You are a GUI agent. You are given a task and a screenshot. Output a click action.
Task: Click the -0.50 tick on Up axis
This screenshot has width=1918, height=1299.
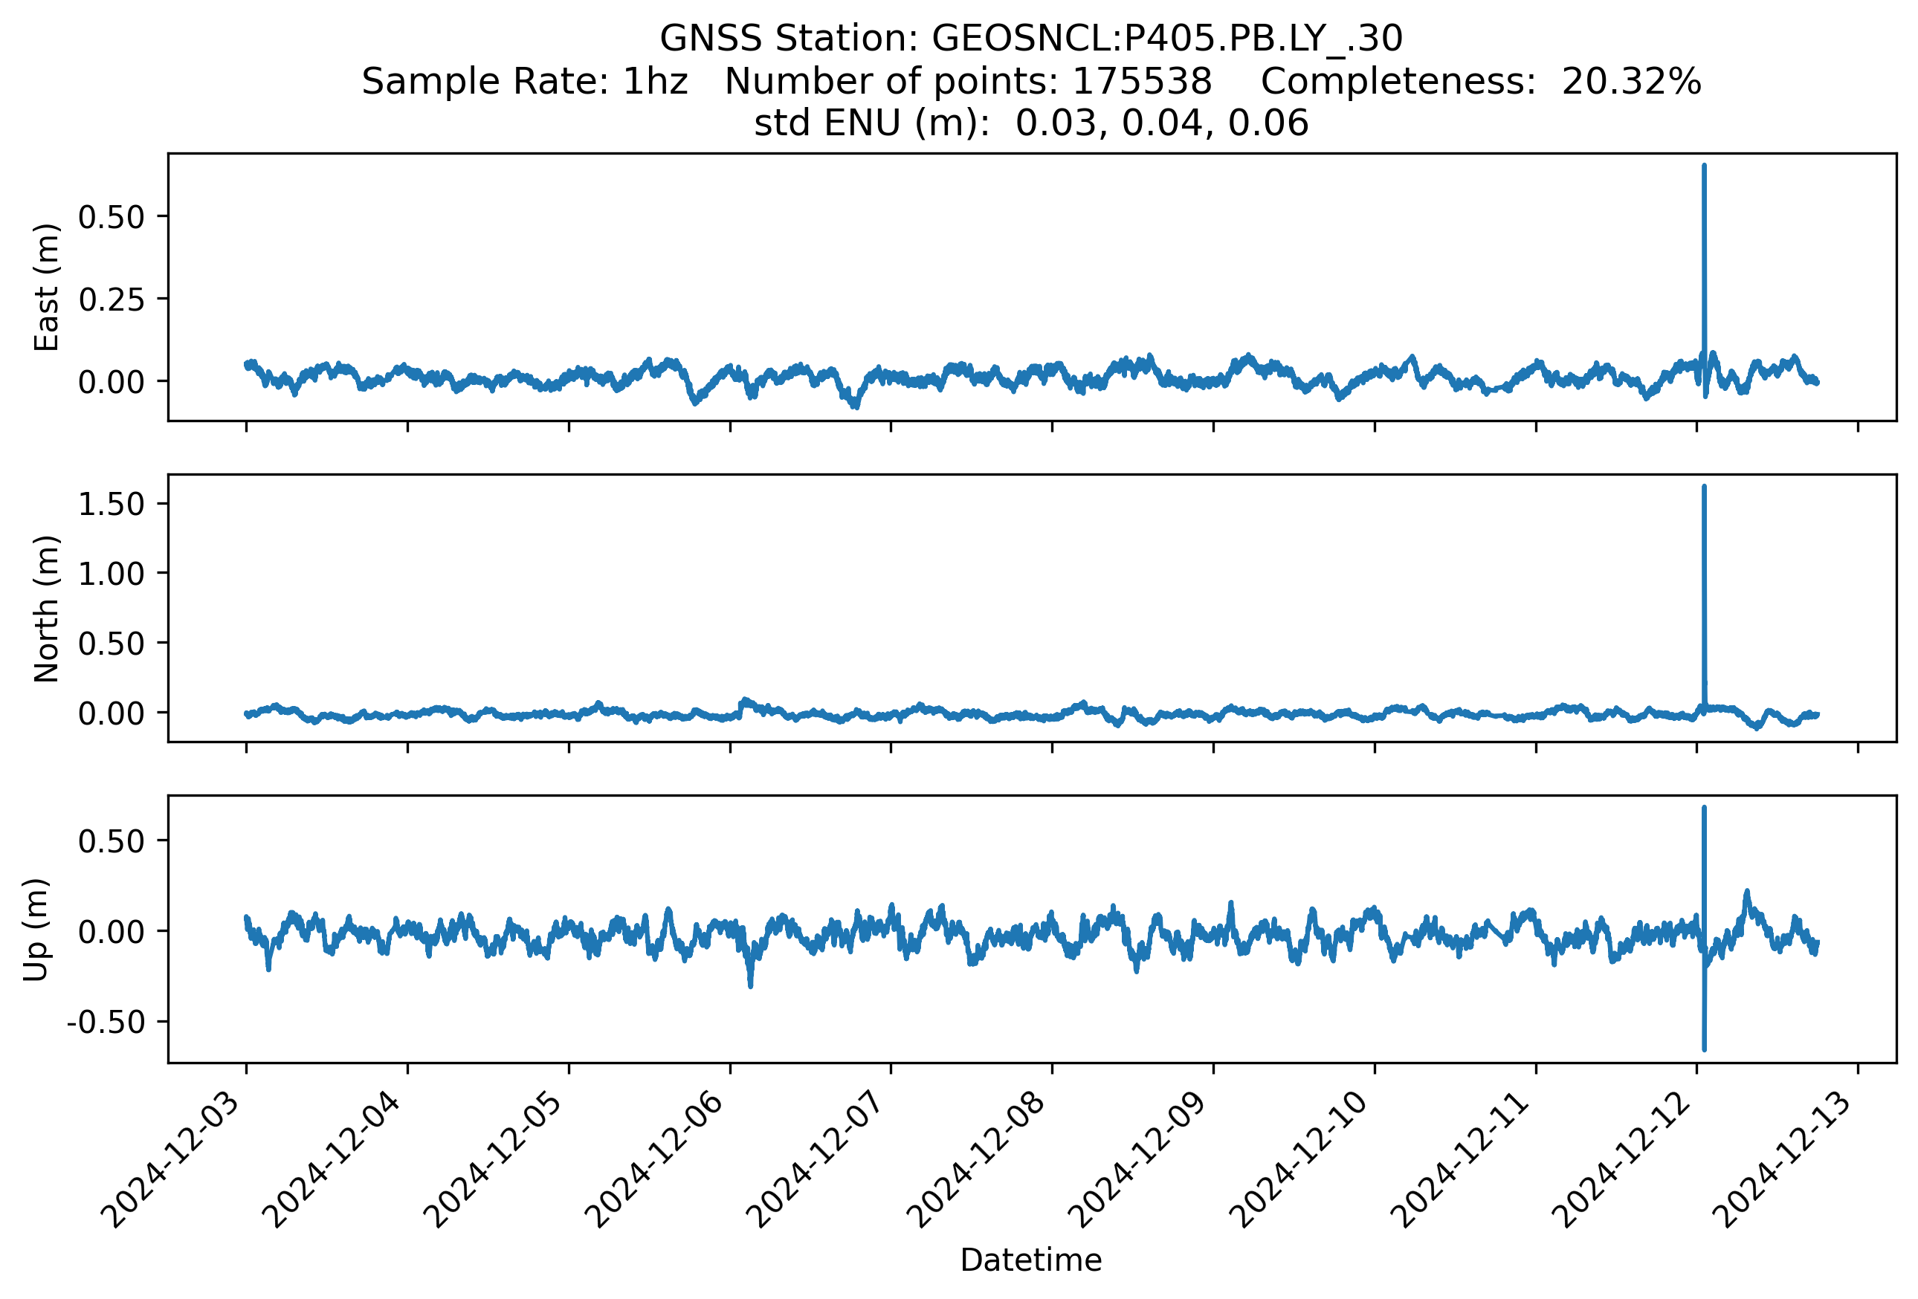click(106, 1022)
